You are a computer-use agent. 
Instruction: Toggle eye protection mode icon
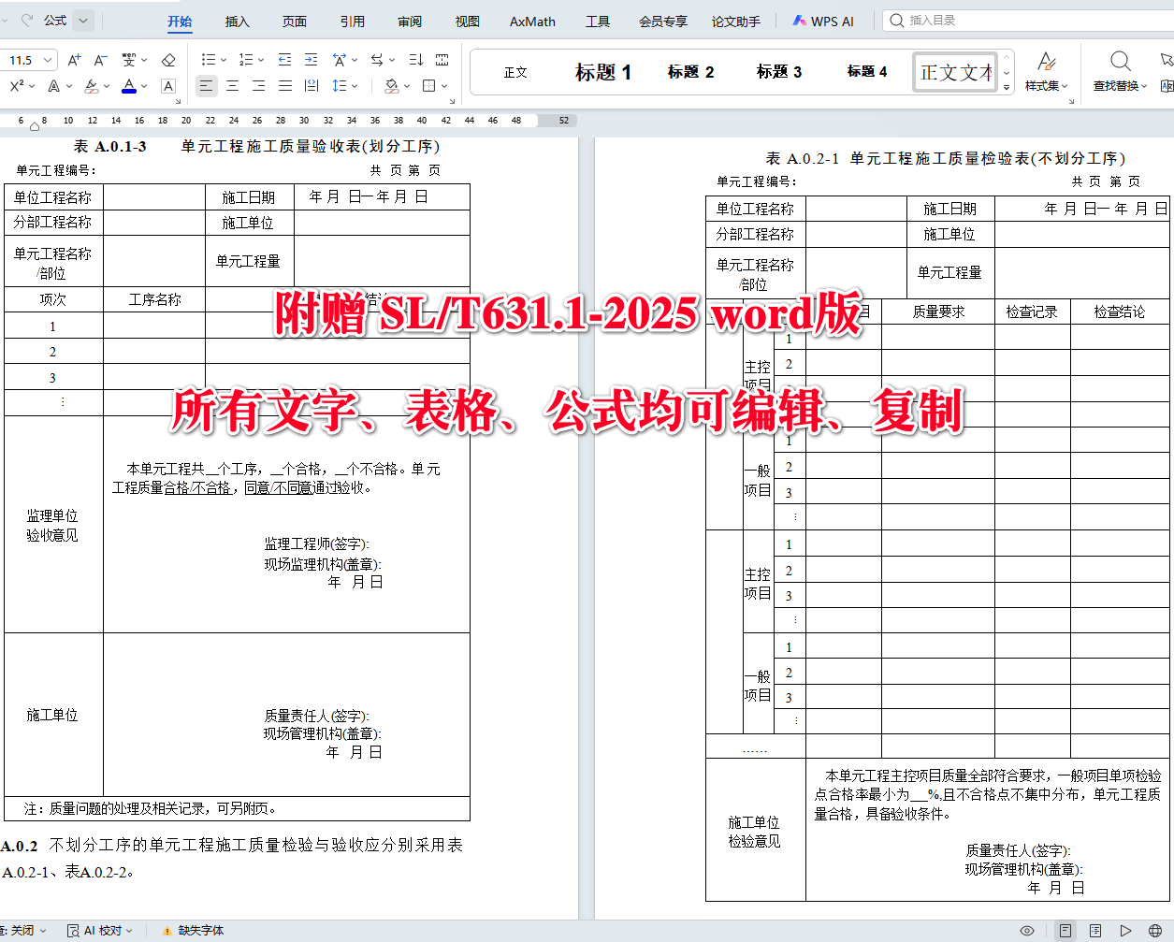[1027, 931]
